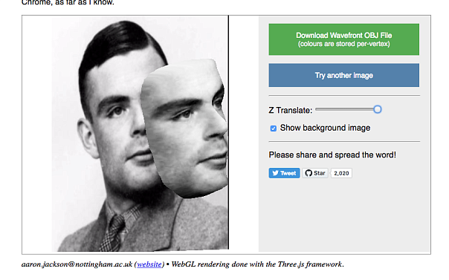
Task: Click the Z Translate slider handle
Action: [378, 109]
